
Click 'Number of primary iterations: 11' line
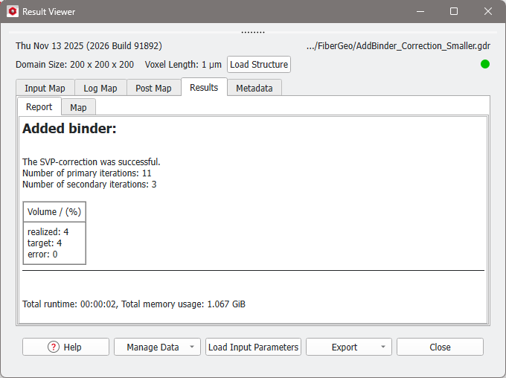pos(87,173)
